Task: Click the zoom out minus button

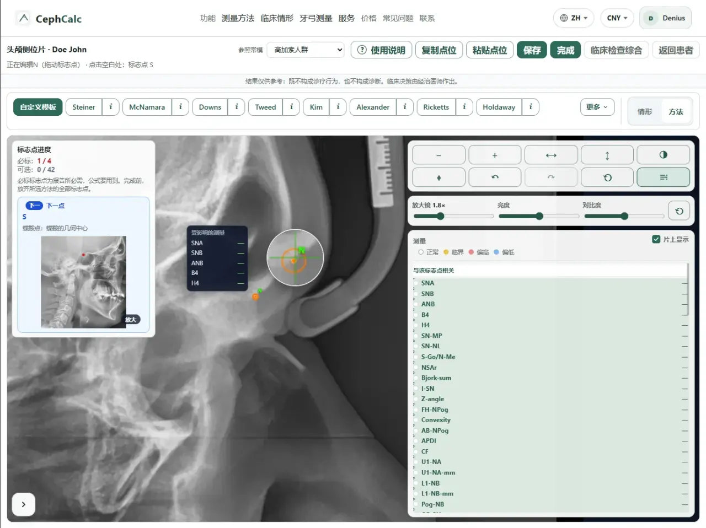Action: pos(438,155)
